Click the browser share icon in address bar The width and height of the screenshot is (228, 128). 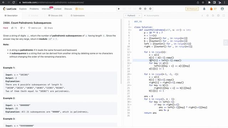(x=198, y=2)
